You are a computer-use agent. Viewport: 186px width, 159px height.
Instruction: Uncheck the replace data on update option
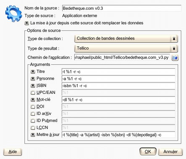click(x=26, y=23)
